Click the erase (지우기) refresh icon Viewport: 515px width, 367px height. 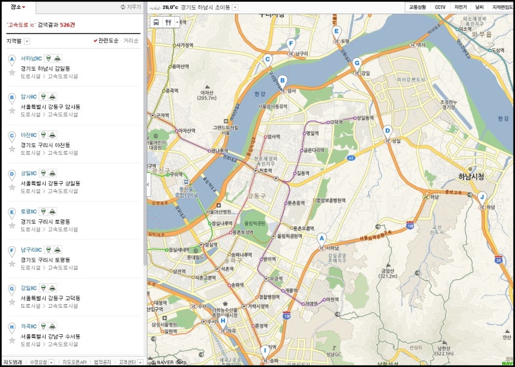click(x=123, y=7)
